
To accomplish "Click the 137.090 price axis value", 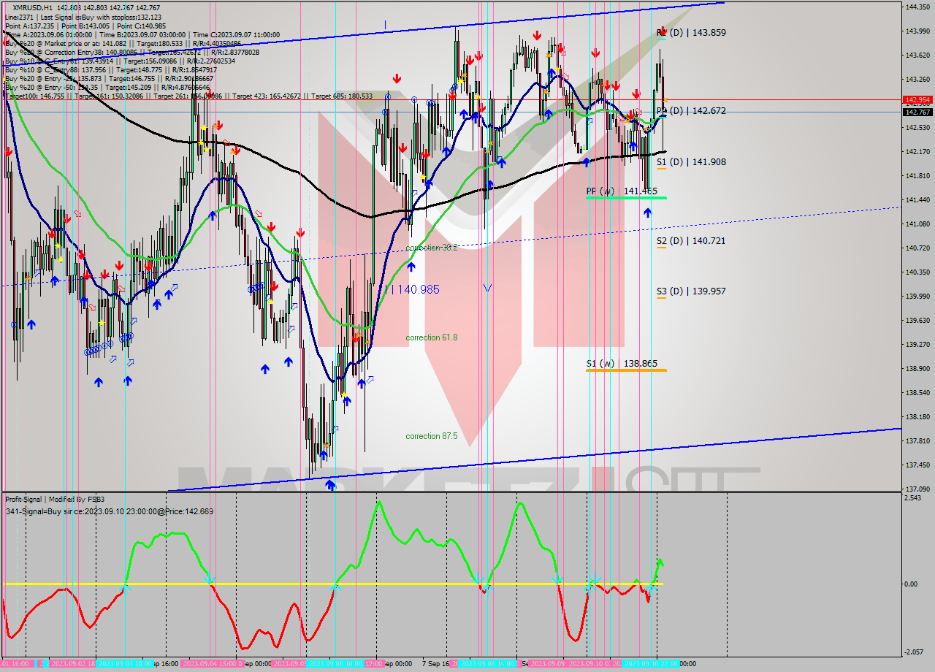I will (x=917, y=489).
